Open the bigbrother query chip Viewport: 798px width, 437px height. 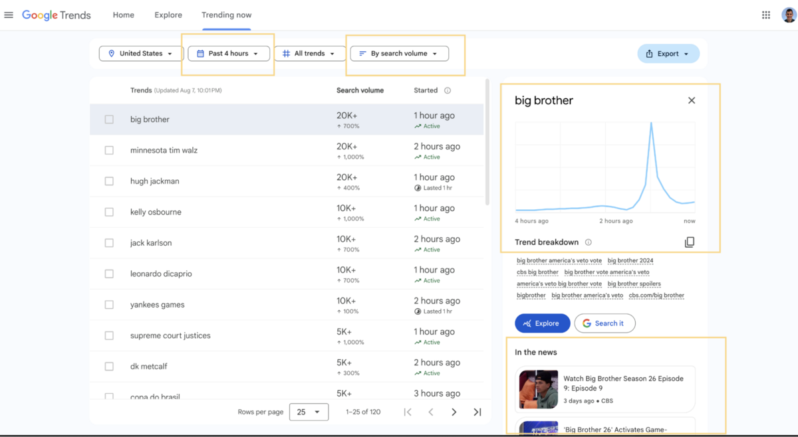(x=531, y=296)
